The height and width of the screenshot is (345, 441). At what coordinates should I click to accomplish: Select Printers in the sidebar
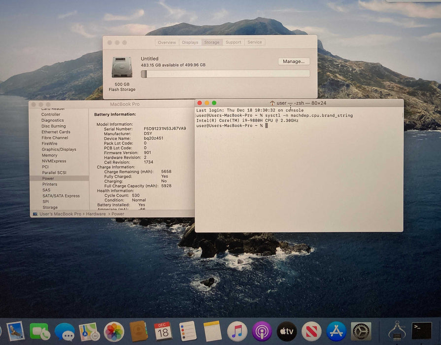(x=50, y=184)
